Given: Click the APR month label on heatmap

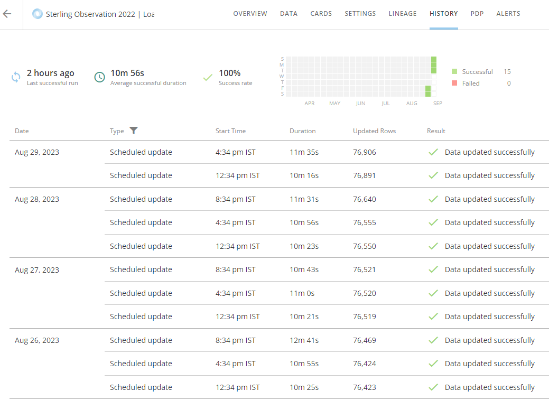Looking at the screenshot, I should pos(310,104).
